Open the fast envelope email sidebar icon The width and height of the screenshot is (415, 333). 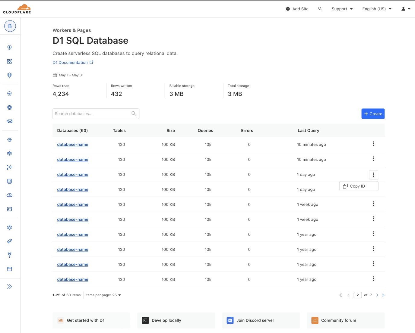pyautogui.click(x=10, y=121)
